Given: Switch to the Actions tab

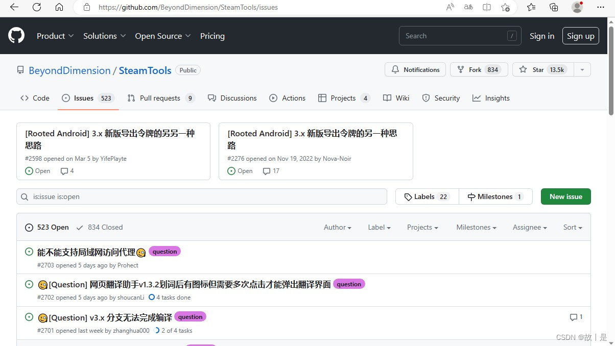Looking at the screenshot, I should tap(288, 98).
